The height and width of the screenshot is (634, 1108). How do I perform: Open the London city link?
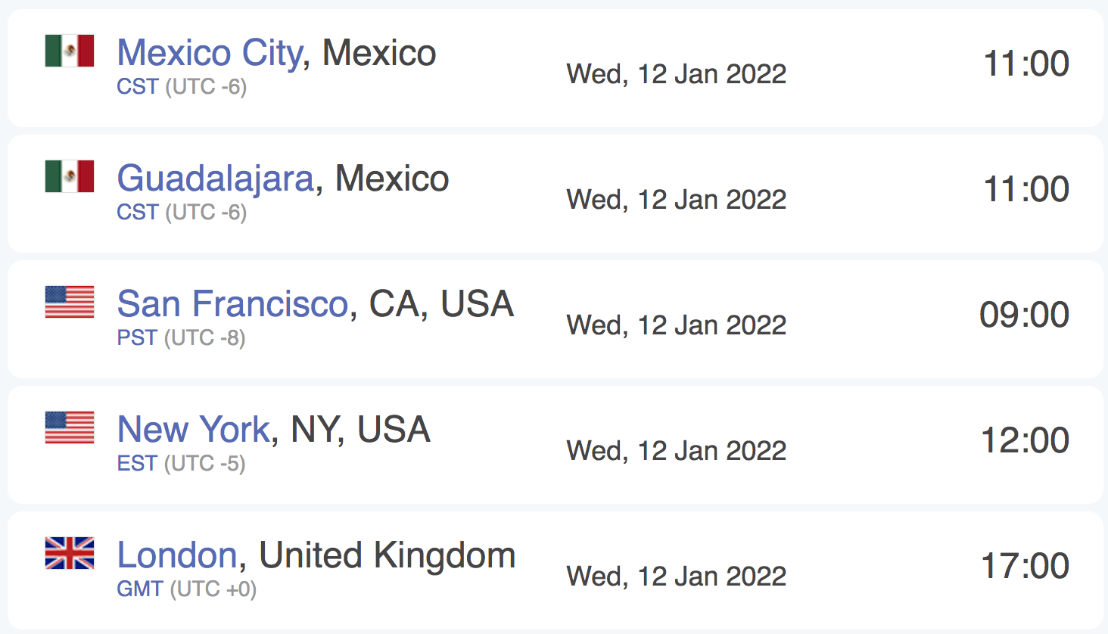177,555
